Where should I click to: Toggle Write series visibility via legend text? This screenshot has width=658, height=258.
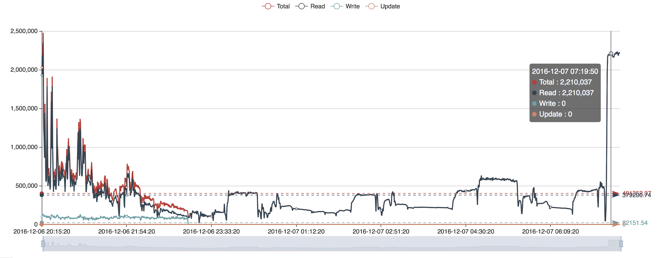click(x=352, y=6)
